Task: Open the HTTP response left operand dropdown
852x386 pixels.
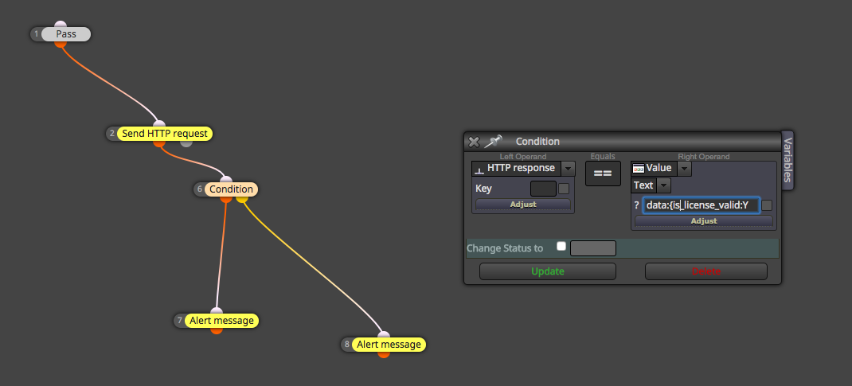Action: pos(568,168)
